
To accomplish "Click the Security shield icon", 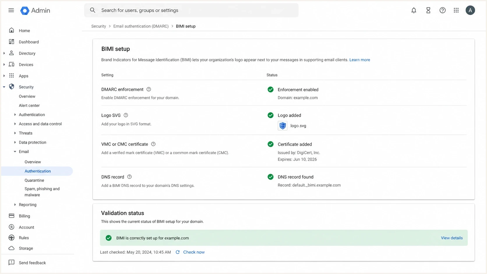I will coord(11,87).
